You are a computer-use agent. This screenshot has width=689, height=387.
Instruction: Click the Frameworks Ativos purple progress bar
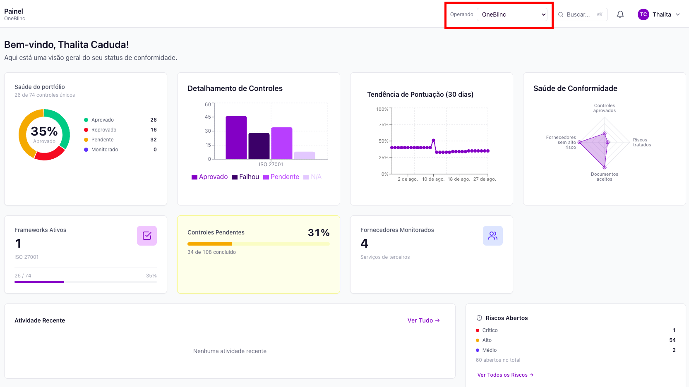(39, 282)
